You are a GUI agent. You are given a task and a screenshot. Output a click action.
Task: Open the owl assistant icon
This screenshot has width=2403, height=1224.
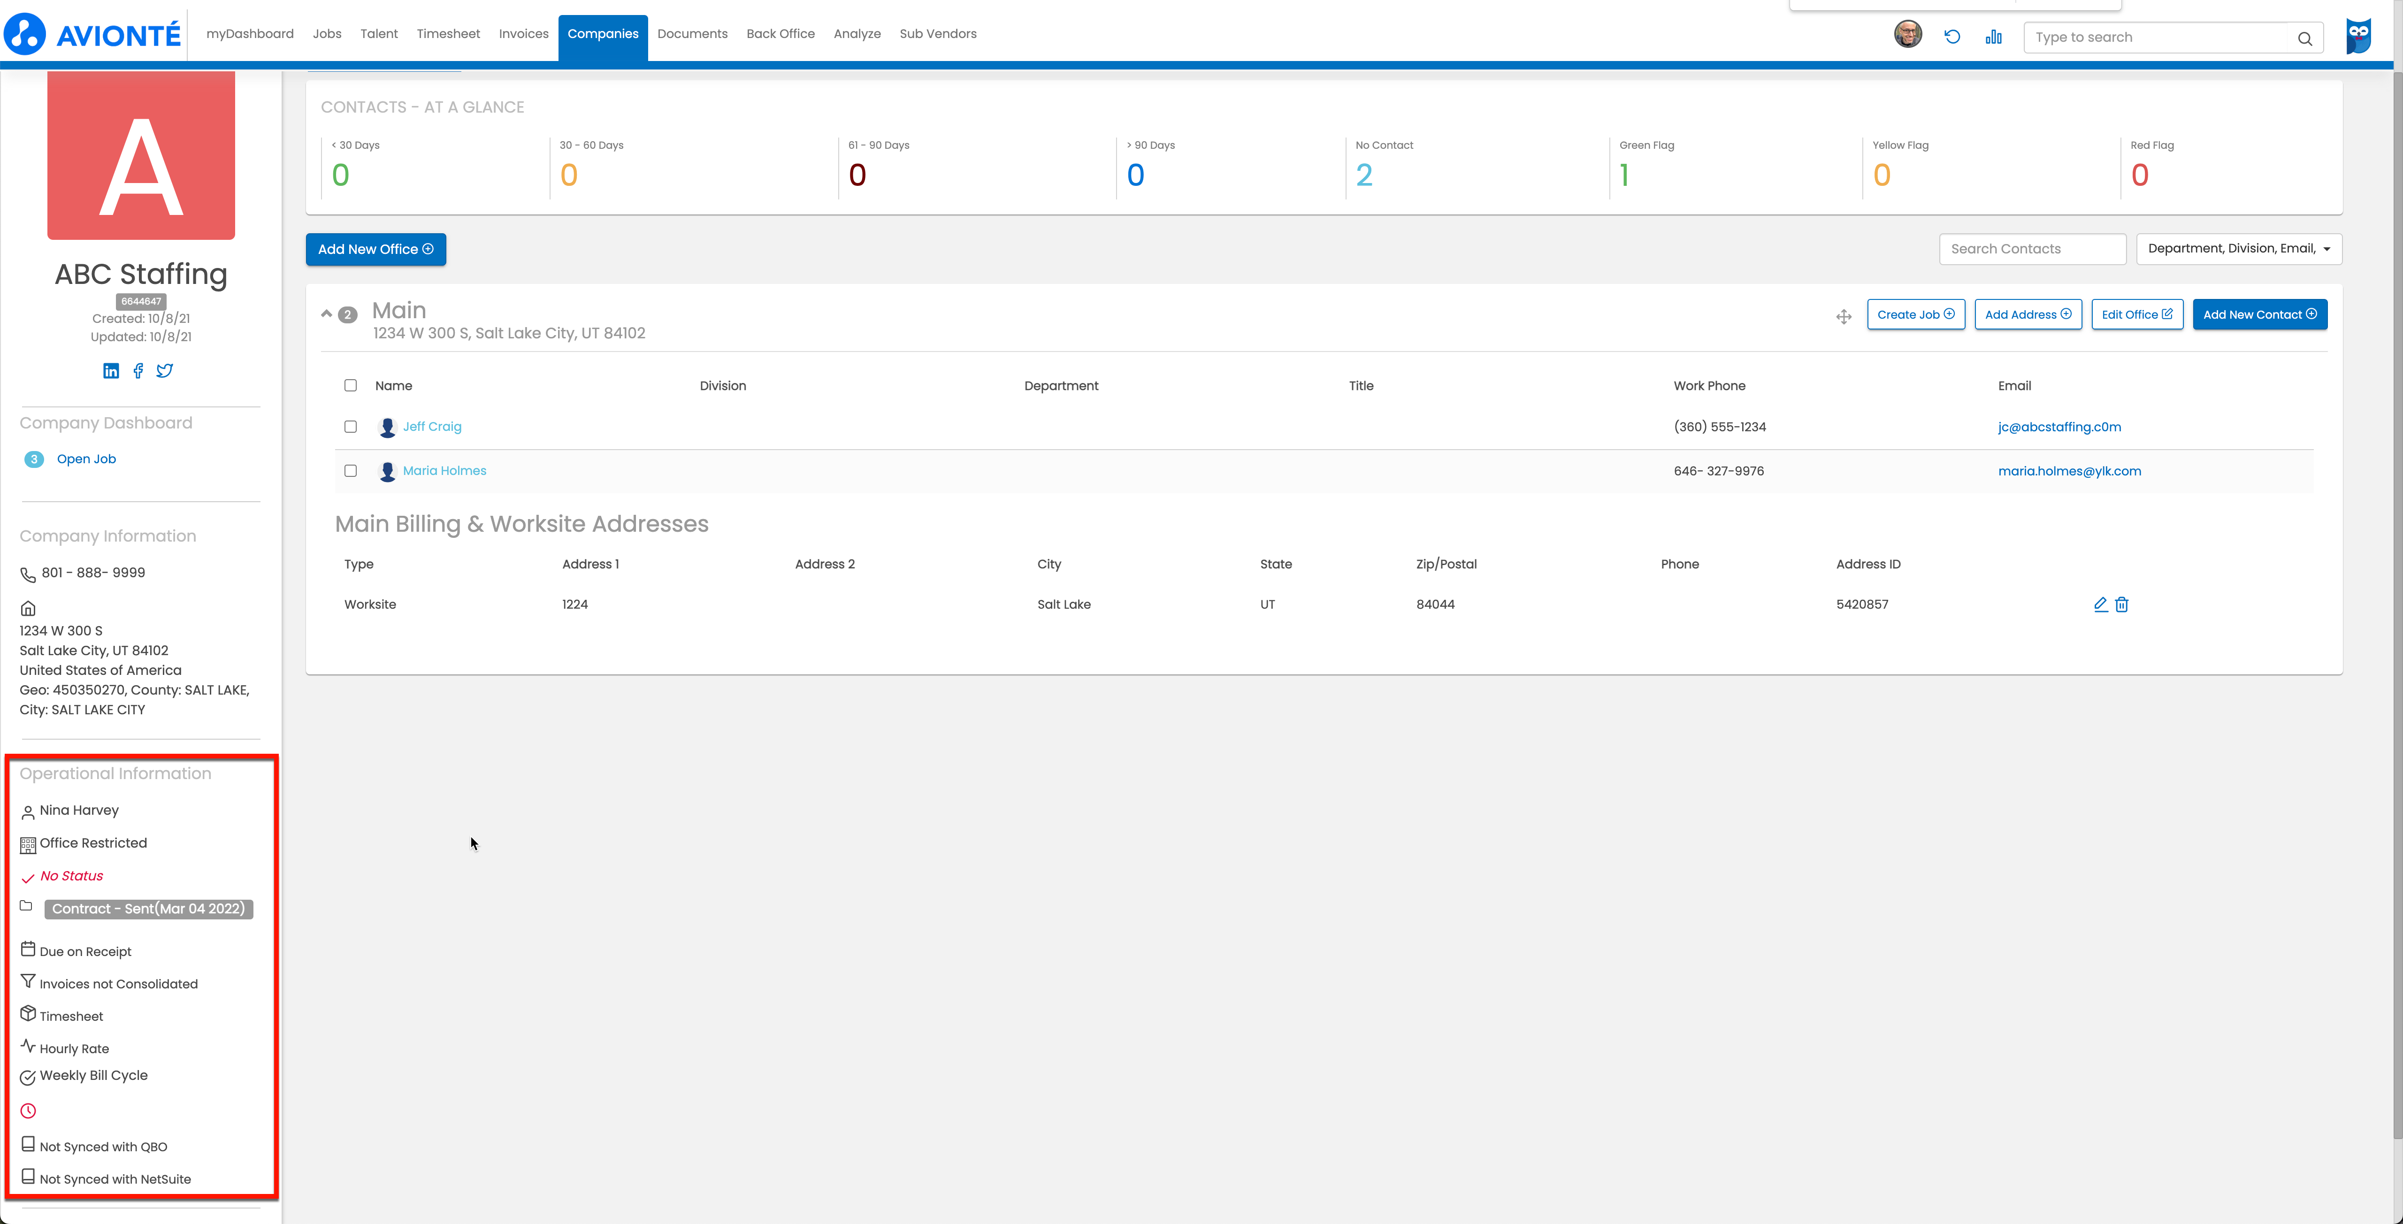(x=2358, y=37)
